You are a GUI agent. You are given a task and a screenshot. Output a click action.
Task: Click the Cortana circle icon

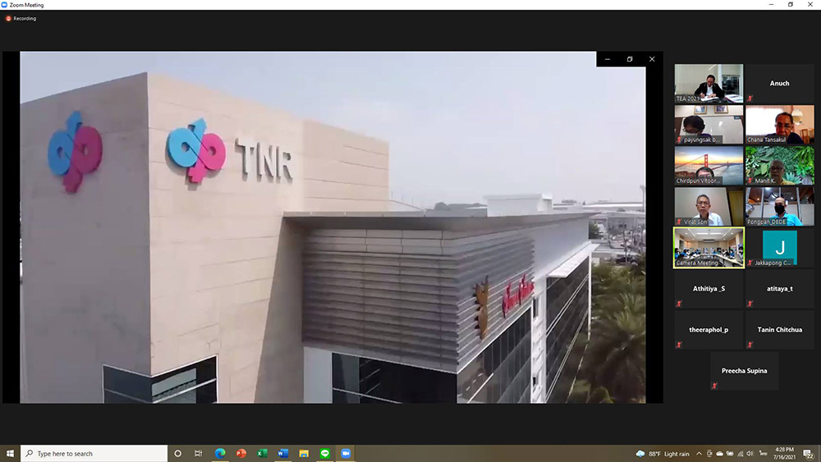pyautogui.click(x=178, y=453)
